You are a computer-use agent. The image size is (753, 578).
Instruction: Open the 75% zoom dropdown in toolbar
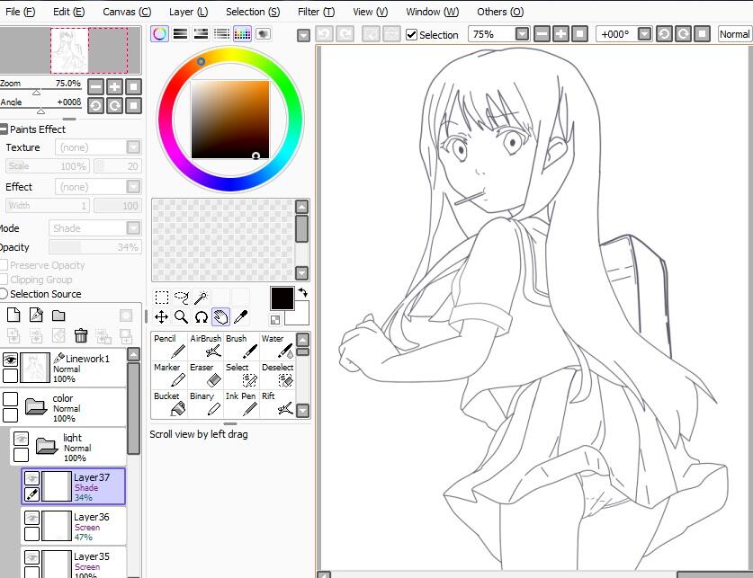pyautogui.click(x=522, y=34)
